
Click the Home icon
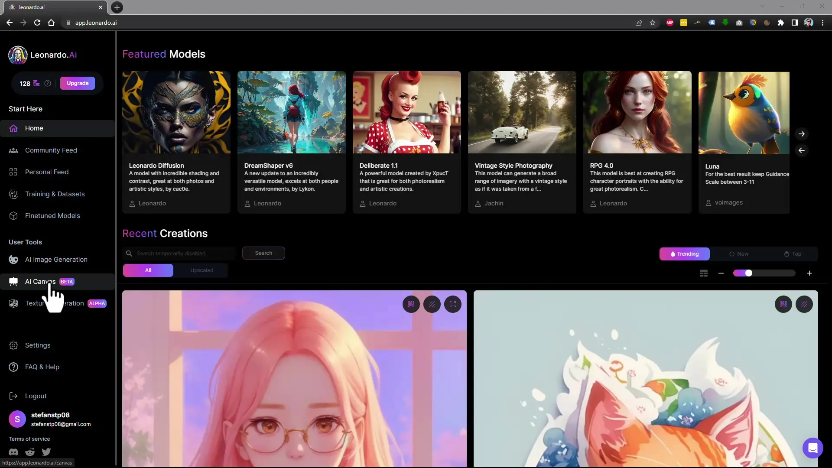click(14, 128)
